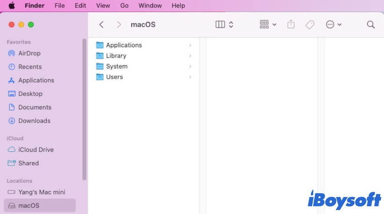384x214 pixels.
Task: Click the Library folder icon
Action: [100, 55]
